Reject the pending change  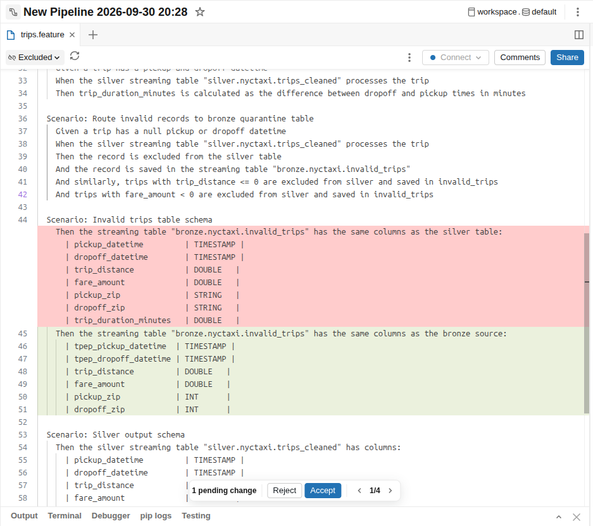[284, 491]
